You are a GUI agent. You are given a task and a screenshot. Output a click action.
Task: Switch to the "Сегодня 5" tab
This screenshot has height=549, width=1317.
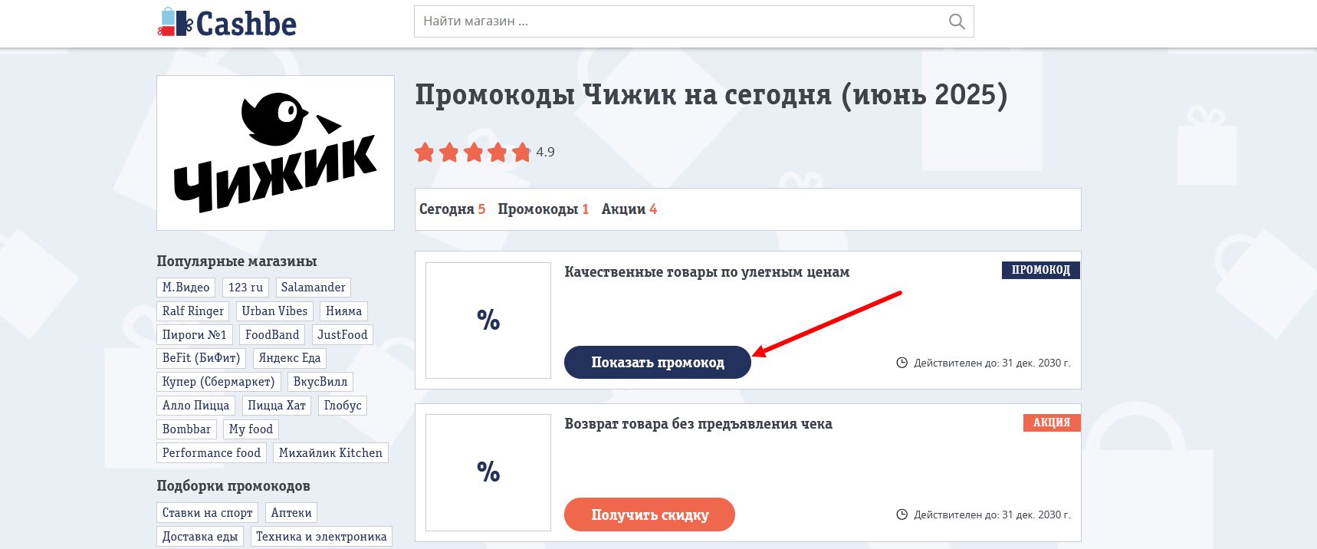point(452,209)
